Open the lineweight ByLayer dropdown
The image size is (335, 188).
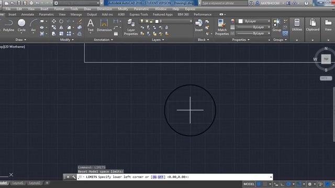(x=253, y=27)
